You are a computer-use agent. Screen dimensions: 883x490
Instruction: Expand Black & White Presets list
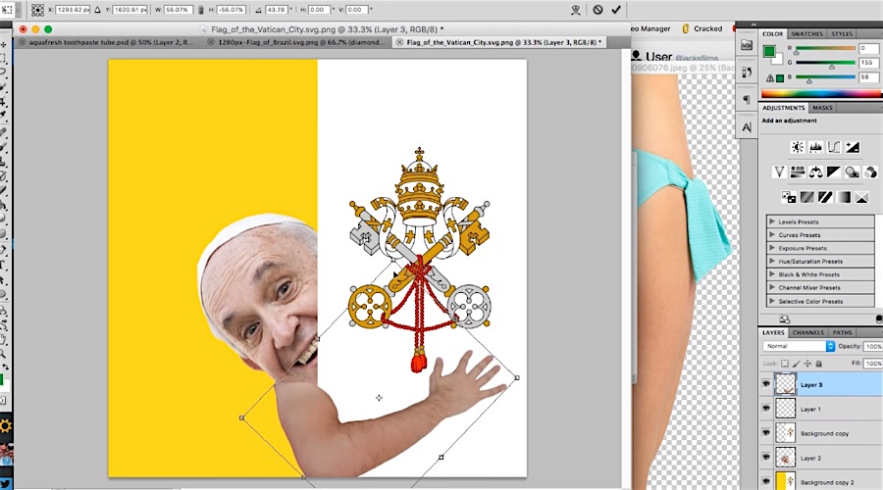click(x=772, y=274)
